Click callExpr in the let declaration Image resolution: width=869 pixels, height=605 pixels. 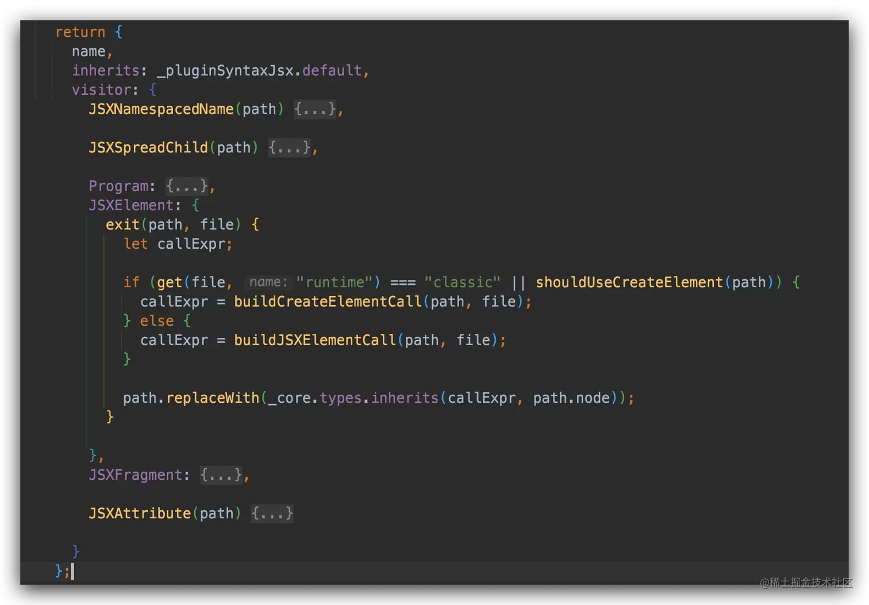point(191,244)
